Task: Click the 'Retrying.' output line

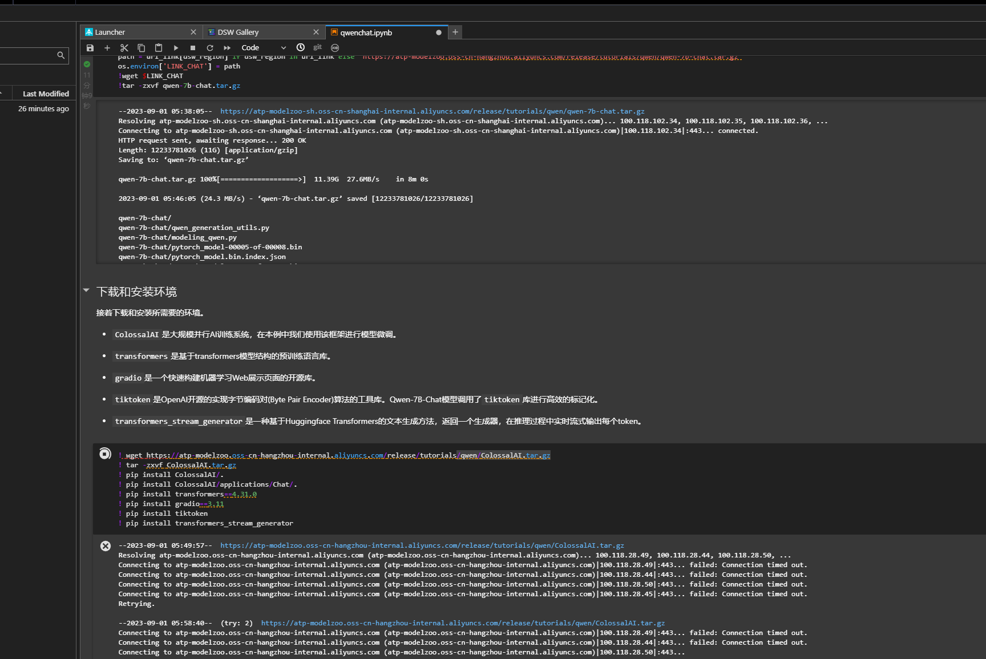Action: (x=136, y=604)
